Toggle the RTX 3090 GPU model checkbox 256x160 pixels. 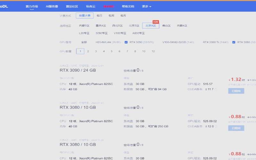pos(126,42)
